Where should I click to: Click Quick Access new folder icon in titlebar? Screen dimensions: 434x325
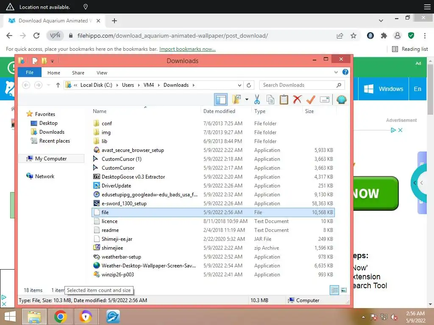[x=44, y=61]
